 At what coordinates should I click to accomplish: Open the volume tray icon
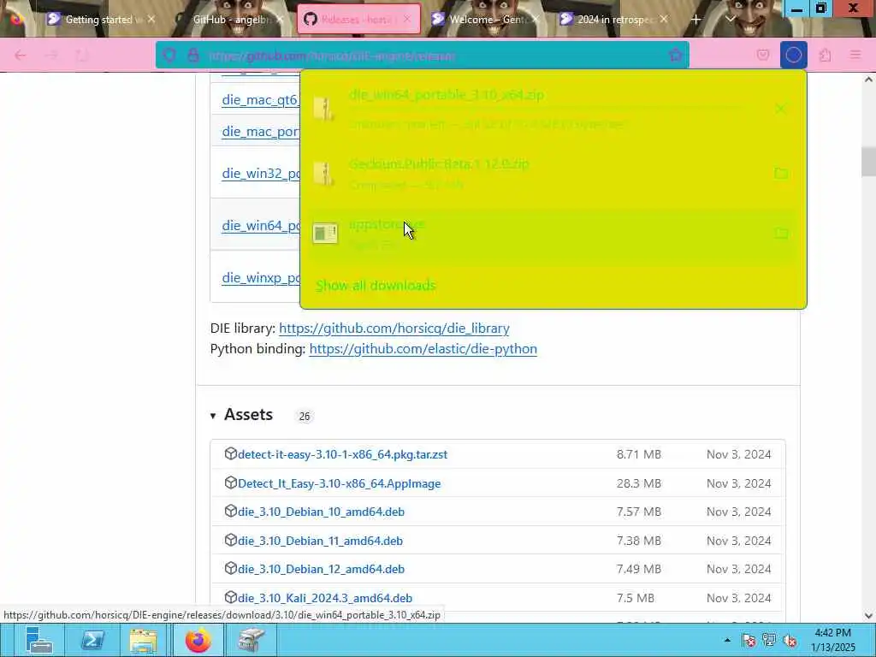[790, 640]
